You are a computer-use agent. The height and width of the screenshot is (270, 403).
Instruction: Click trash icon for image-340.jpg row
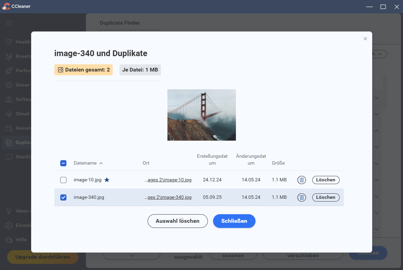[x=301, y=197]
